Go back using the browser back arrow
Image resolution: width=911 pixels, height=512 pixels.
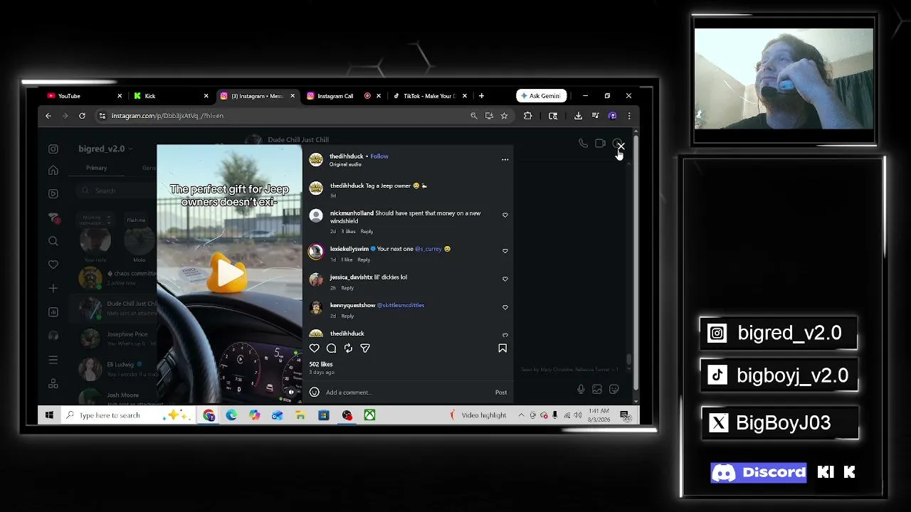[48, 116]
